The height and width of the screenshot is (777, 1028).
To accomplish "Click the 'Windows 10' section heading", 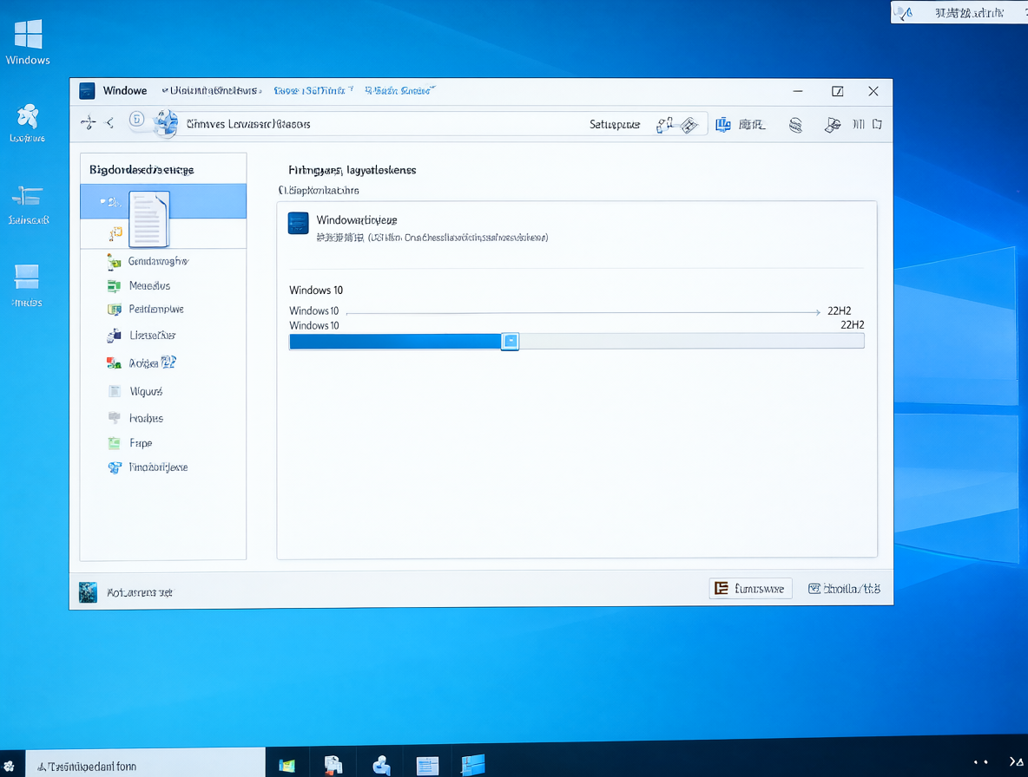I will point(316,290).
